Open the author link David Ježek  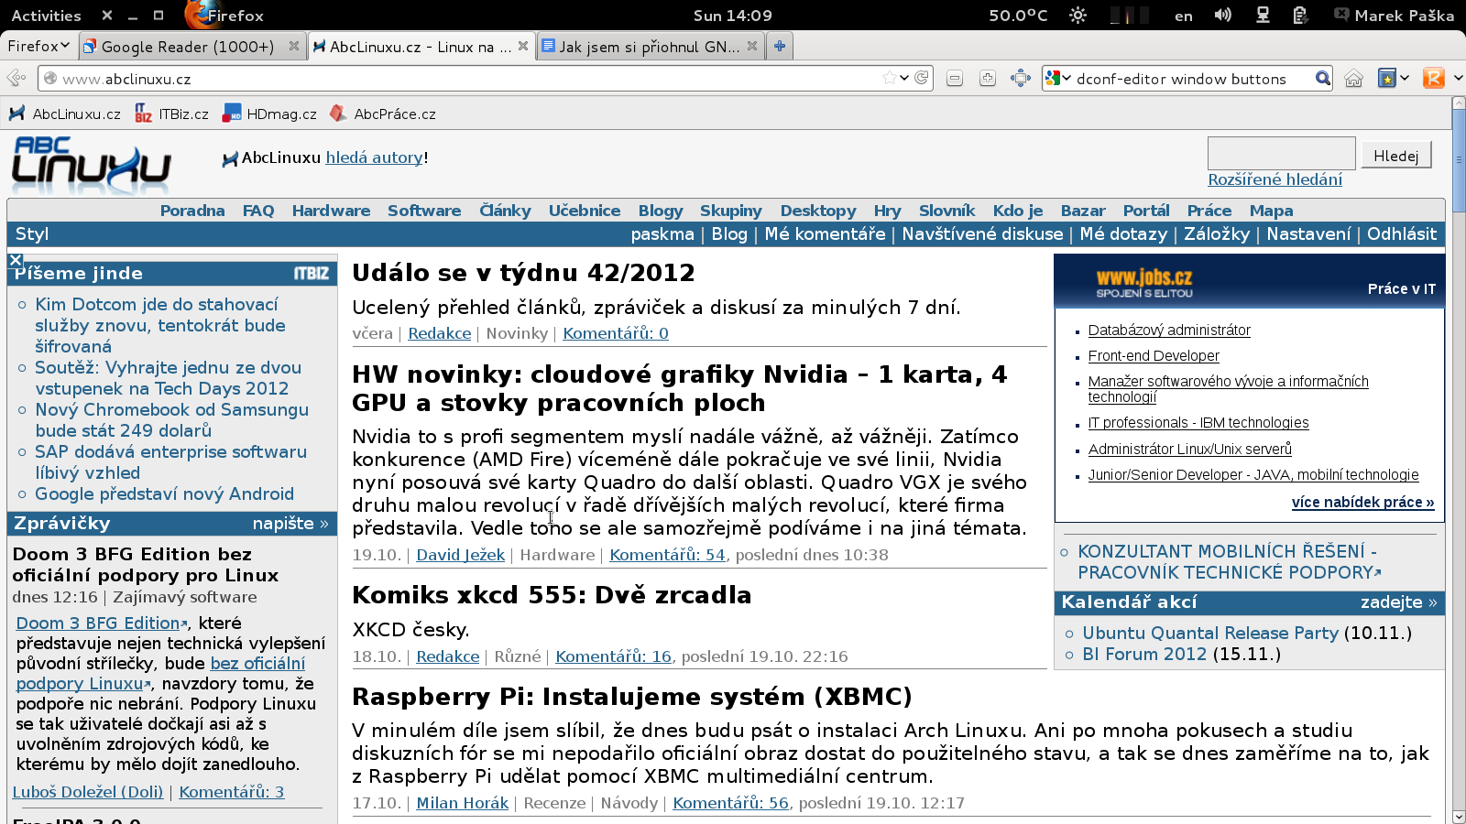460,555
